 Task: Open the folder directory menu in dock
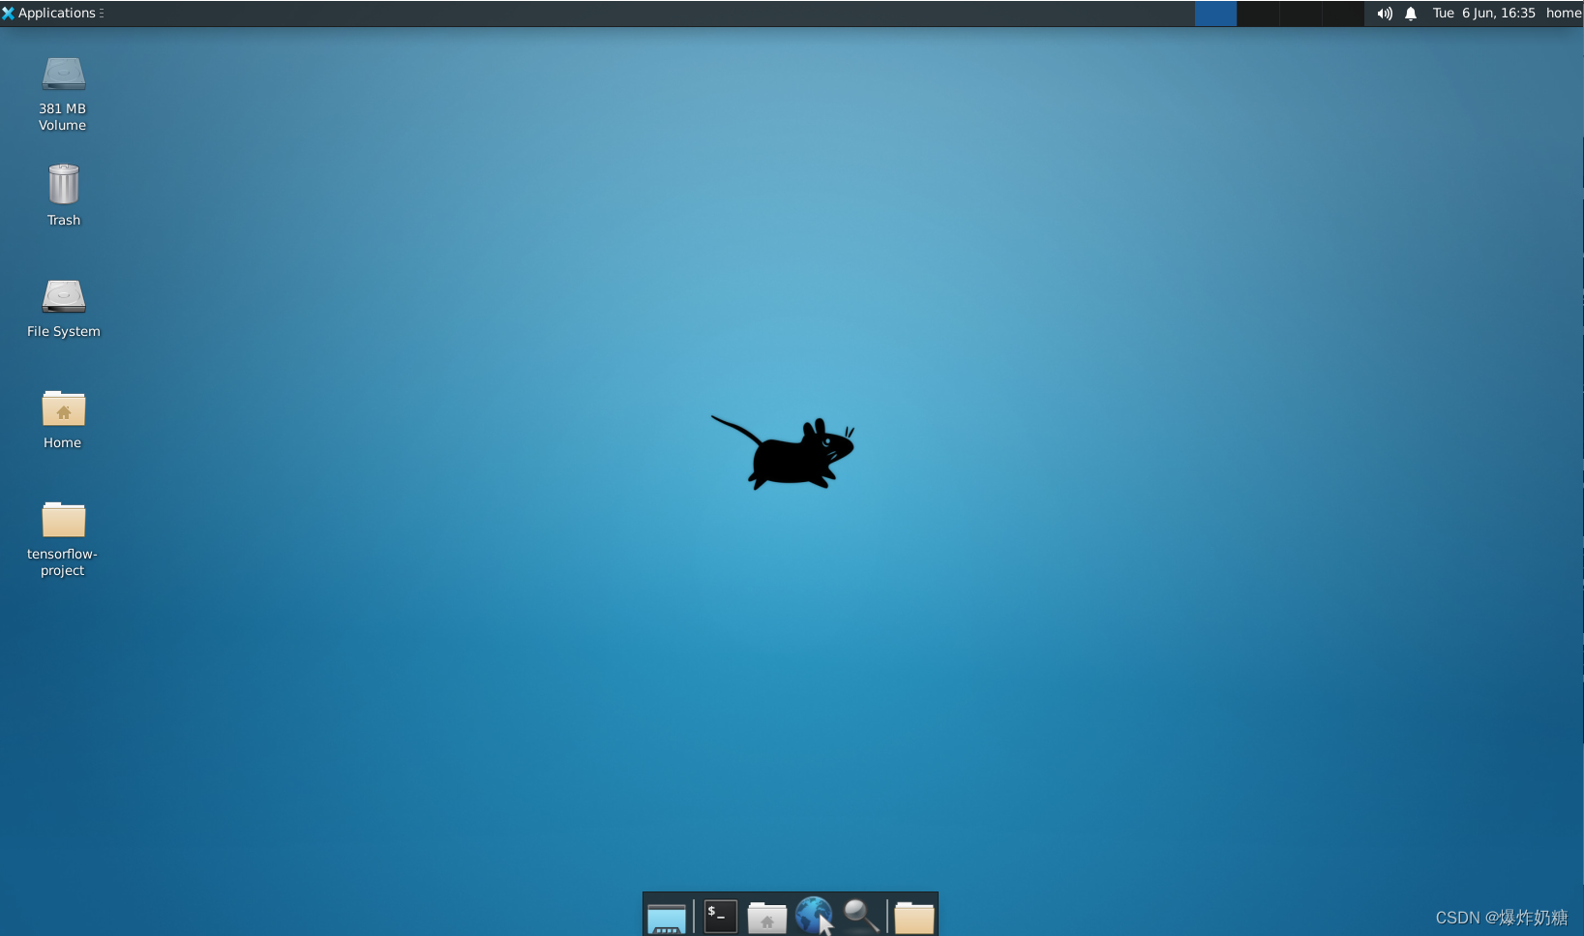(914, 916)
